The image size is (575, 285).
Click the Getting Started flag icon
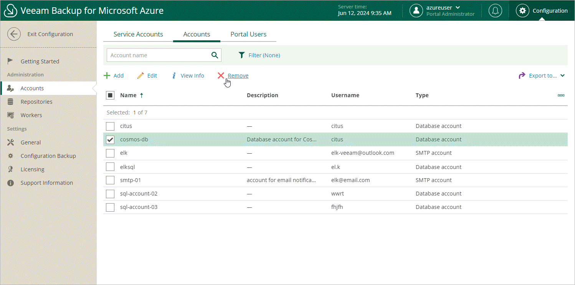coord(10,61)
